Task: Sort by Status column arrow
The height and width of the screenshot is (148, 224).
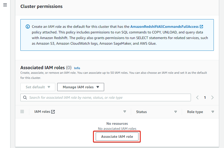Action: [x=176, y=112]
